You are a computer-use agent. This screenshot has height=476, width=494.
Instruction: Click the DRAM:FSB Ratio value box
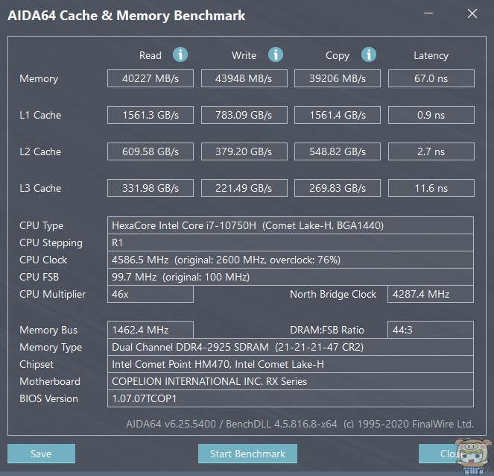[431, 330]
